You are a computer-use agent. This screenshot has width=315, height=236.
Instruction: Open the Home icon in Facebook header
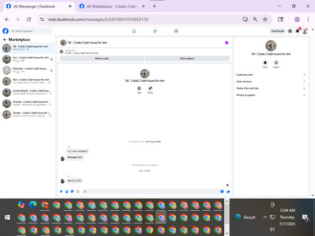pyautogui.click(x=134, y=31)
